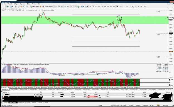This screenshot has width=174, height=107.
Task: Open the Trading terminal tab
Action: (x=6, y=103)
